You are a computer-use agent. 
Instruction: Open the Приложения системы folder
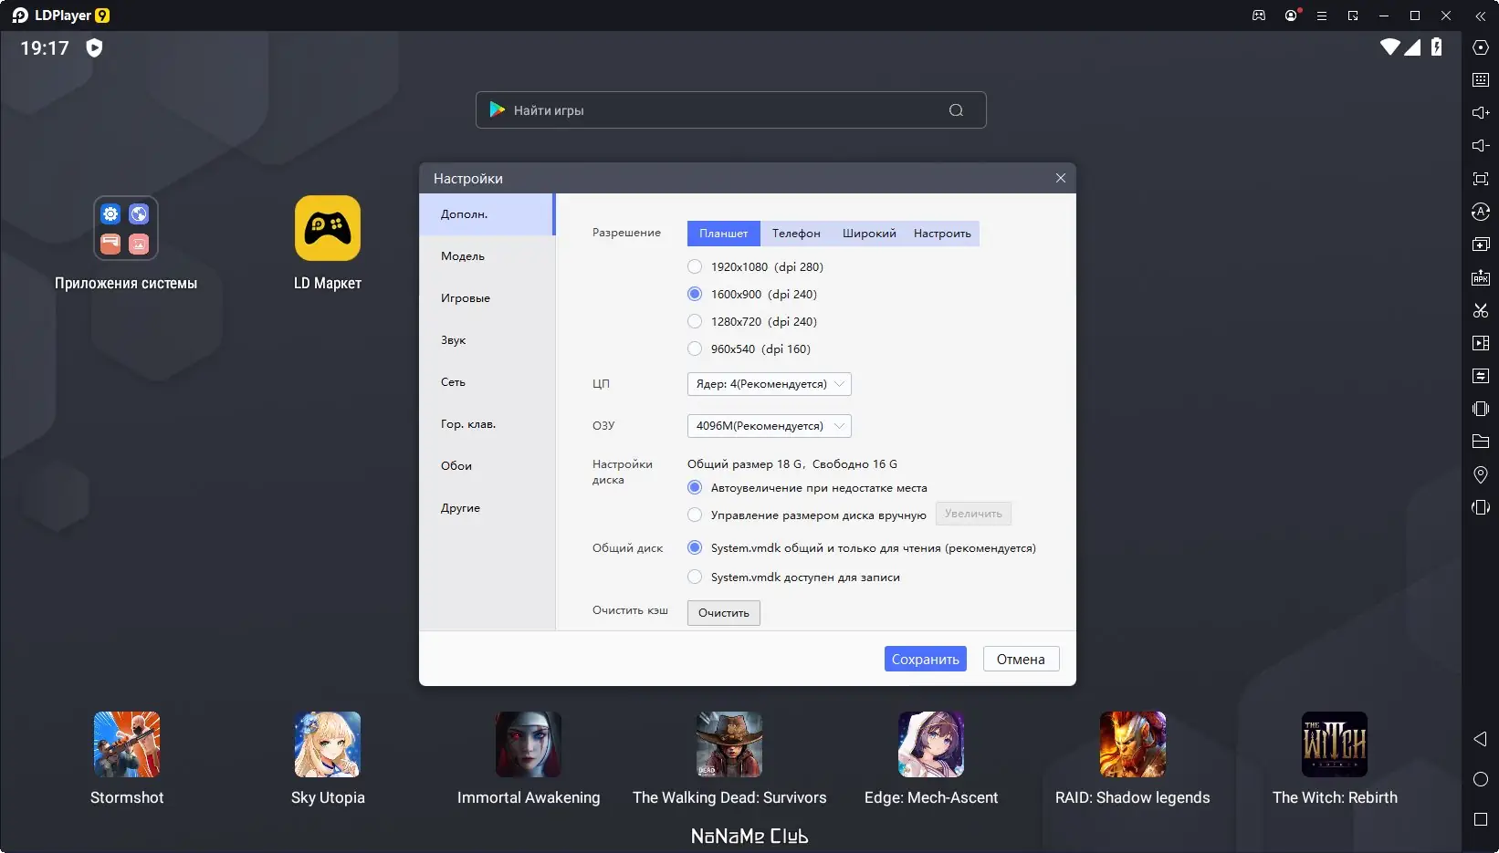click(126, 244)
